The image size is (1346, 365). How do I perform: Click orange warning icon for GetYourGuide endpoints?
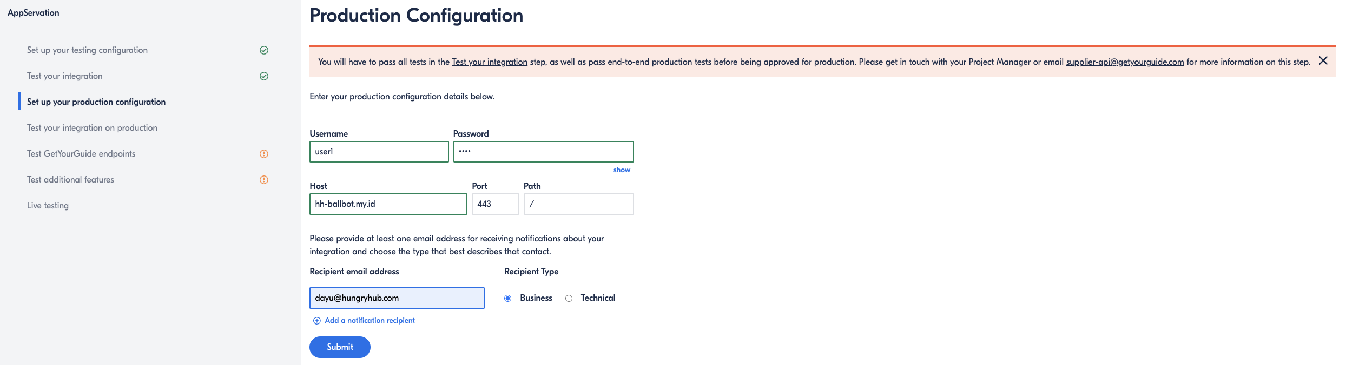tap(264, 154)
